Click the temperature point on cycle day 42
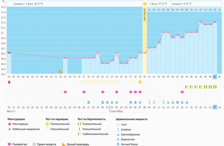This screenshot has width=224, height=146. pos(201,22)
